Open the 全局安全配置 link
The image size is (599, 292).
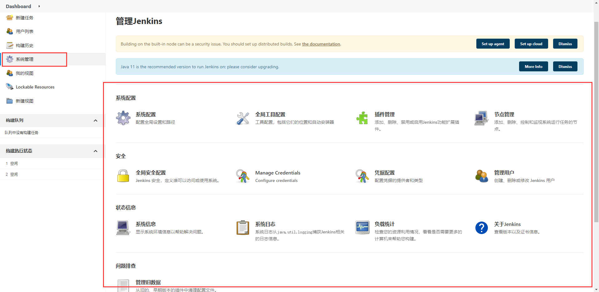pyautogui.click(x=151, y=173)
